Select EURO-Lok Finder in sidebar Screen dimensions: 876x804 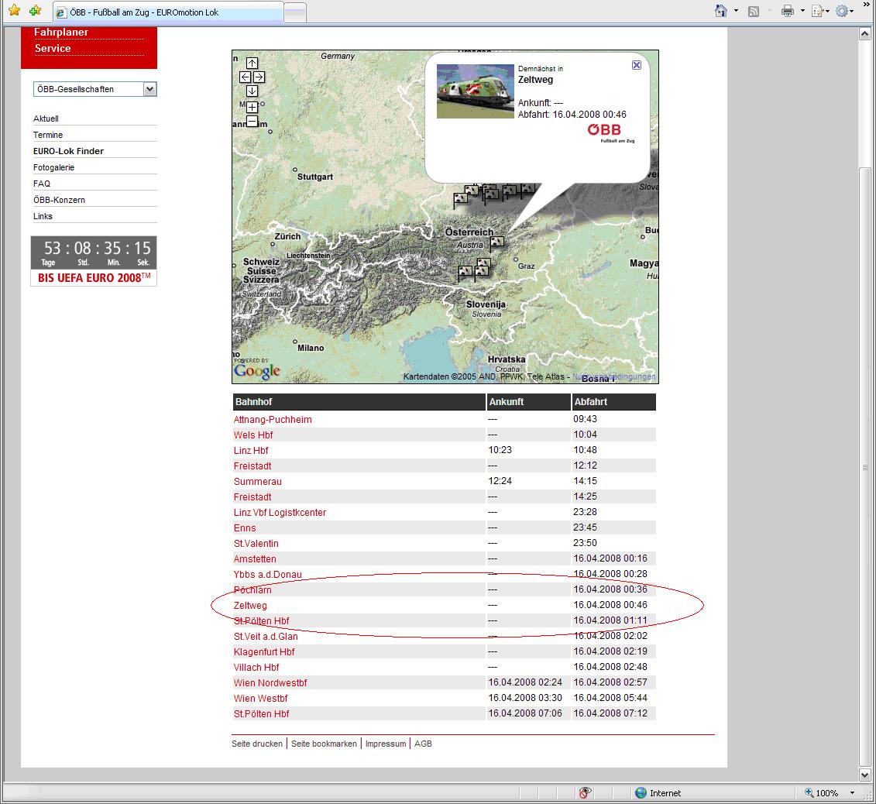coord(68,151)
